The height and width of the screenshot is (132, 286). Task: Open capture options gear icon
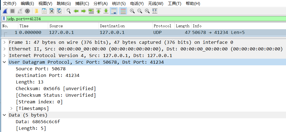click(x=27, y=11)
